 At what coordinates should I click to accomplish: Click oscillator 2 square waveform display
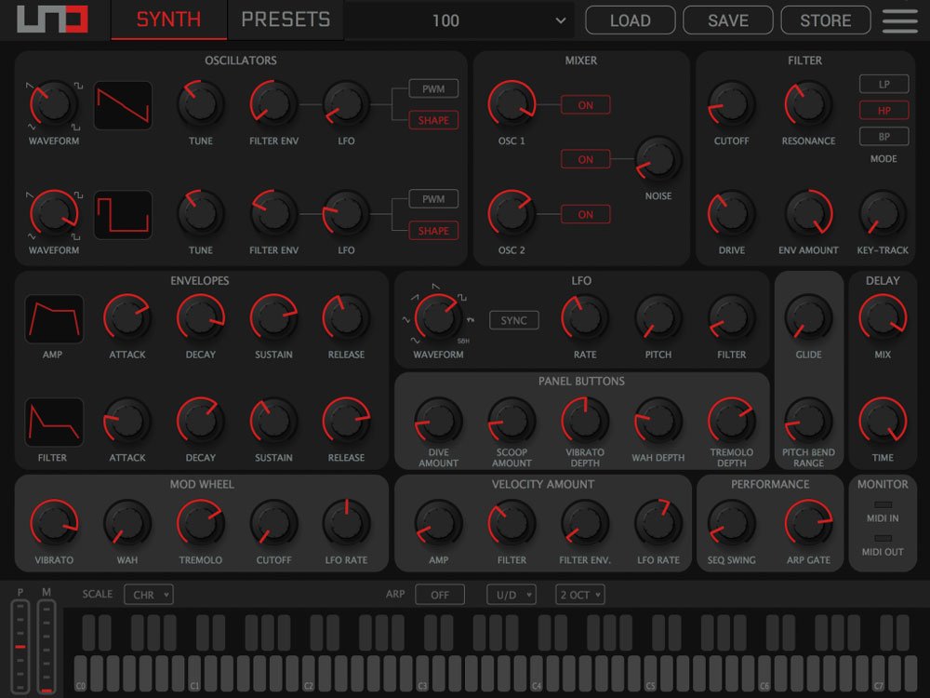pyautogui.click(x=123, y=215)
